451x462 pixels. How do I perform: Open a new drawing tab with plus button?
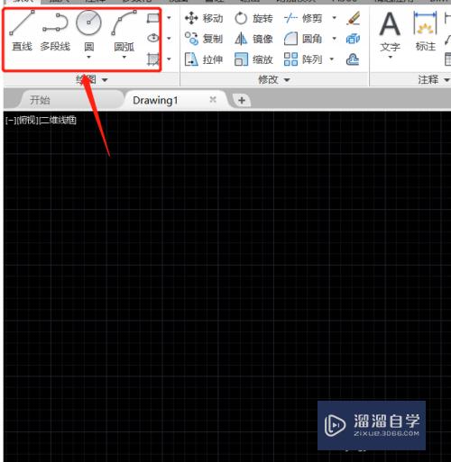242,100
